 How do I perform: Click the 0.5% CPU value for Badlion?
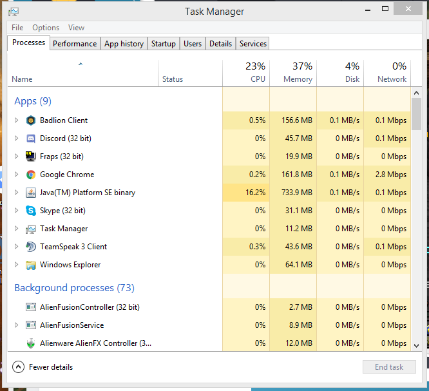coord(246,120)
